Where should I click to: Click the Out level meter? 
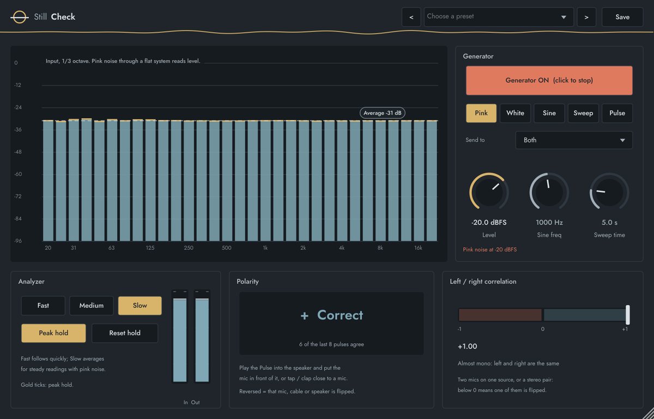click(x=202, y=336)
